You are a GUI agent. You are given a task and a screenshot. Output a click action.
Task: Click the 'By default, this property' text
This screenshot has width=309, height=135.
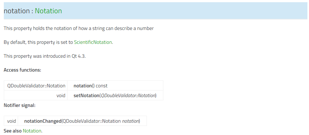click(38, 42)
